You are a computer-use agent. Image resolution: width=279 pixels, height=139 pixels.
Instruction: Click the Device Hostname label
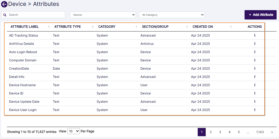[22, 85]
